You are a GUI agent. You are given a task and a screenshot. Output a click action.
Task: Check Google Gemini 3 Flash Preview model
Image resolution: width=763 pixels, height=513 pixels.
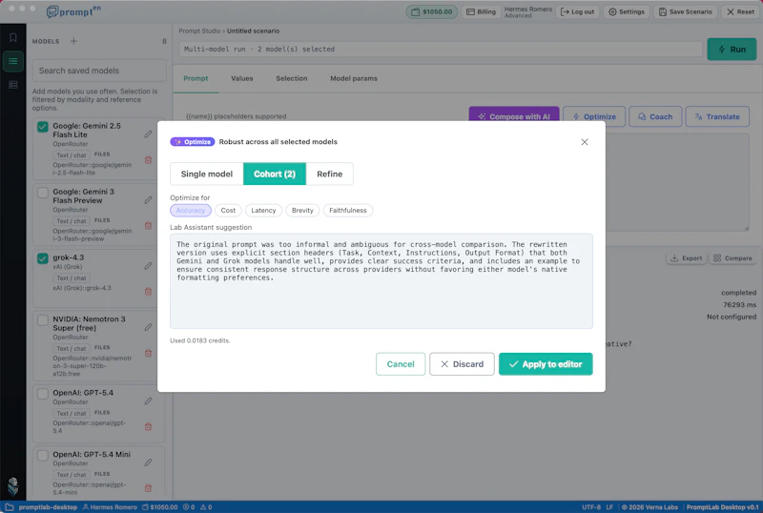click(43, 193)
